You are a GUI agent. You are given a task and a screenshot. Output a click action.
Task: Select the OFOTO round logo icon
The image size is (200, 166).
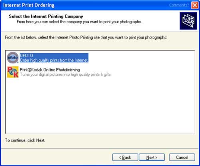pyautogui.click(x=13, y=58)
